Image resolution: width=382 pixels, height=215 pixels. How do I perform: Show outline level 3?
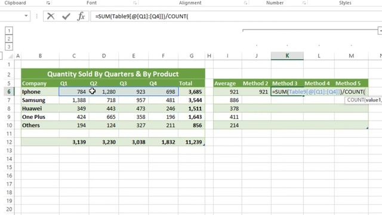coord(9,47)
